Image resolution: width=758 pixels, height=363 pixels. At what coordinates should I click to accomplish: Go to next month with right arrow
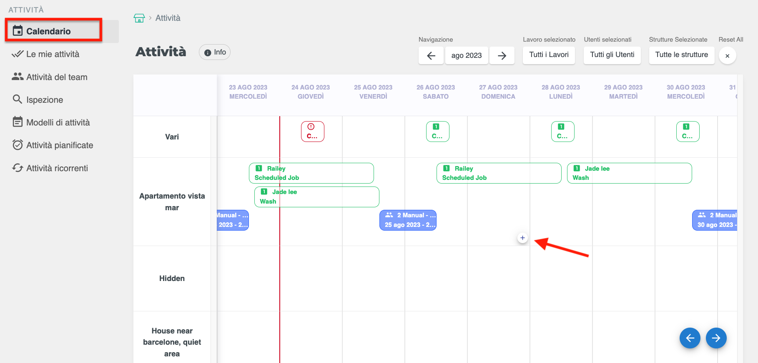[x=502, y=55]
